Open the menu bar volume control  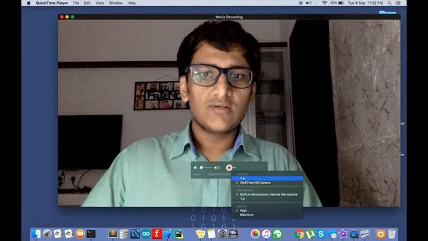coord(308,3)
